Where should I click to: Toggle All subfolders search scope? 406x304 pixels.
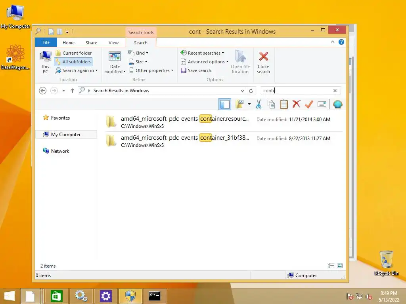73,62
